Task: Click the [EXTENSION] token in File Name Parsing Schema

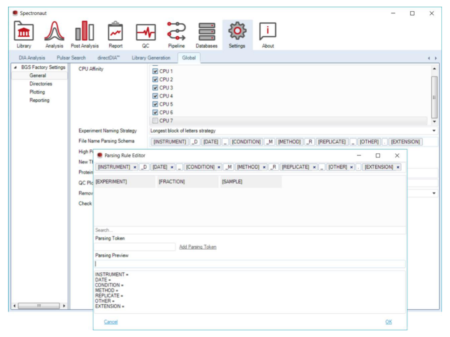Action: click(405, 142)
